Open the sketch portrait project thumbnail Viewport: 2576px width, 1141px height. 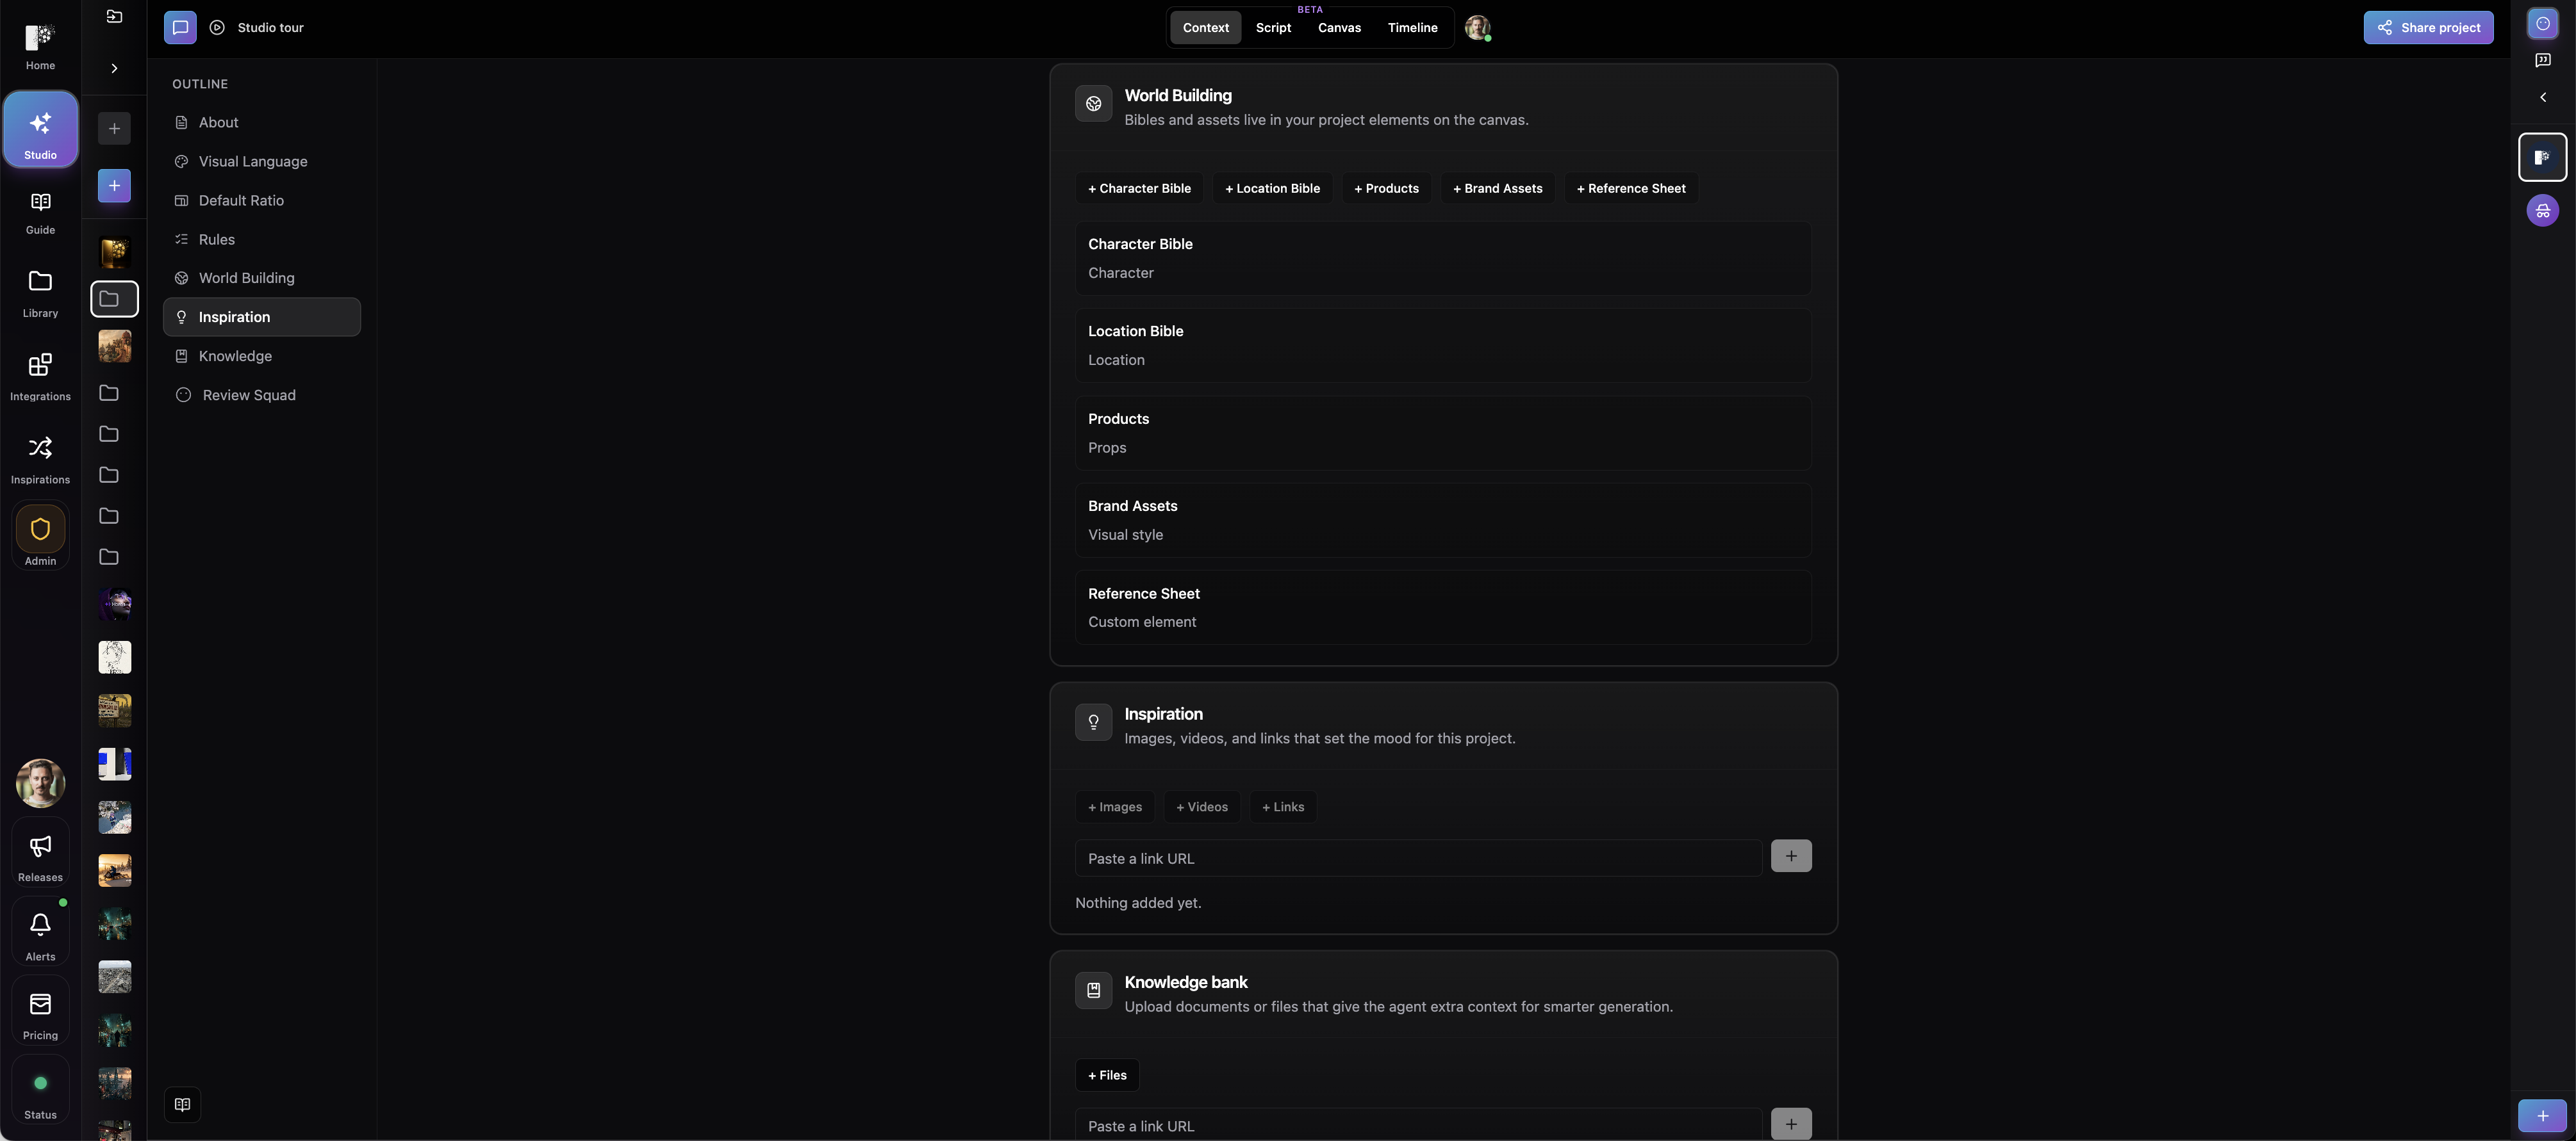click(x=114, y=658)
